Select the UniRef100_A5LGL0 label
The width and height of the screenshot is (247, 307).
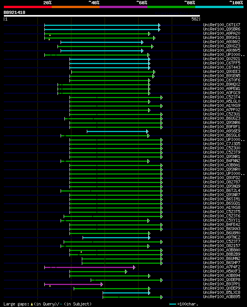[222, 102]
